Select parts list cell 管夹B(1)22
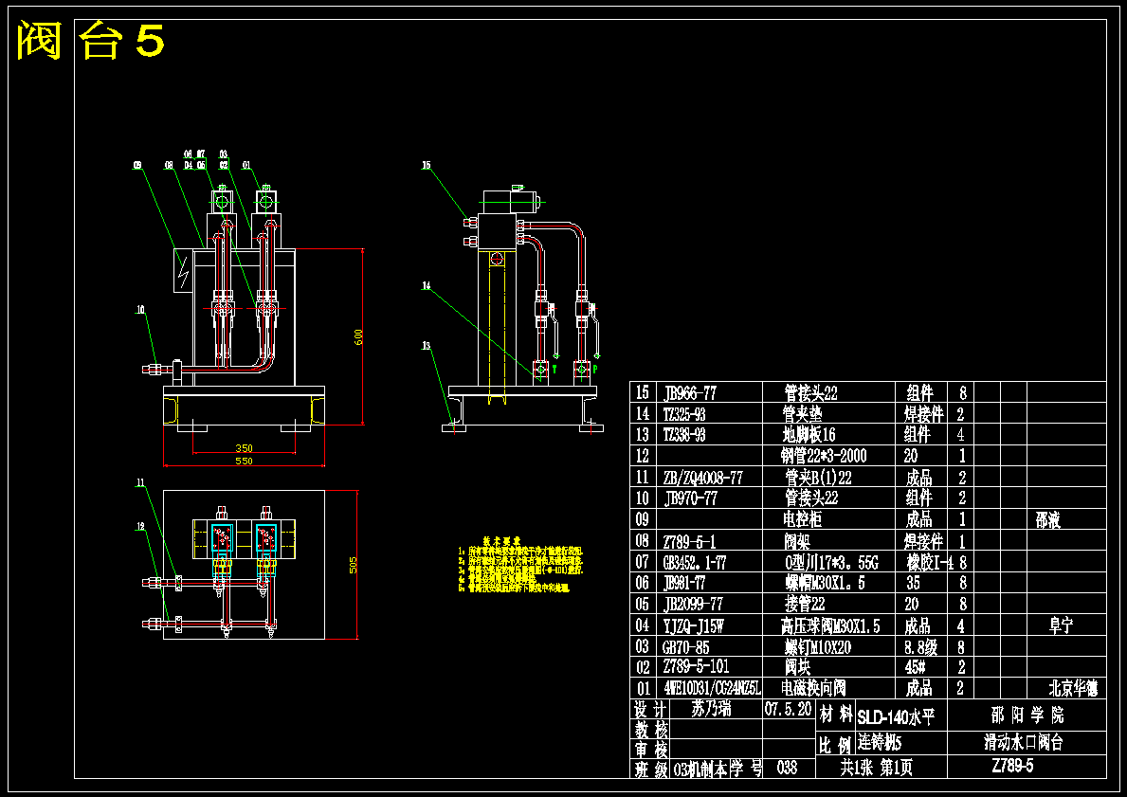Screen dimensions: 1127x797 point(819,478)
